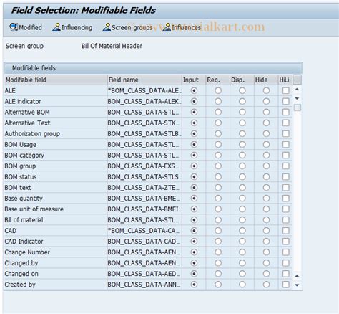This screenshot has height=314, width=339.
Task: Click the Bill Of Material Header text
Action: click(x=112, y=46)
